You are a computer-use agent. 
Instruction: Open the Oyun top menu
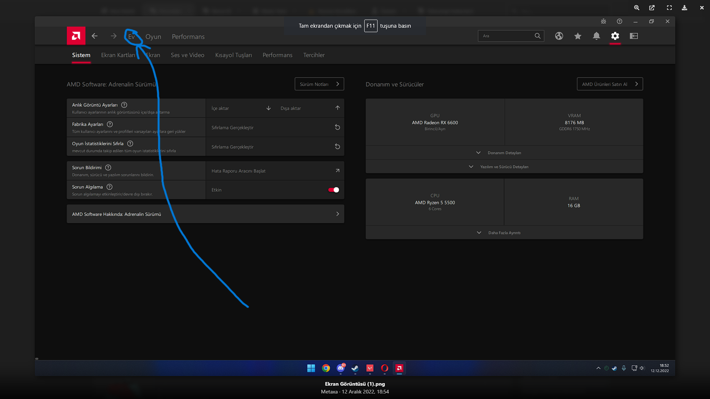[x=153, y=37]
